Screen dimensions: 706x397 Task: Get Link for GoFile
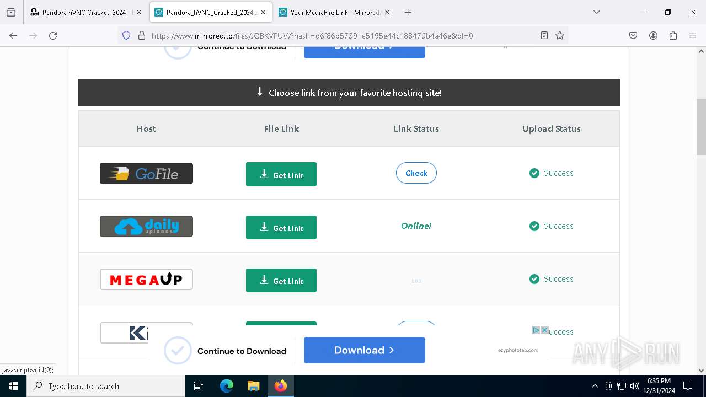pos(281,174)
